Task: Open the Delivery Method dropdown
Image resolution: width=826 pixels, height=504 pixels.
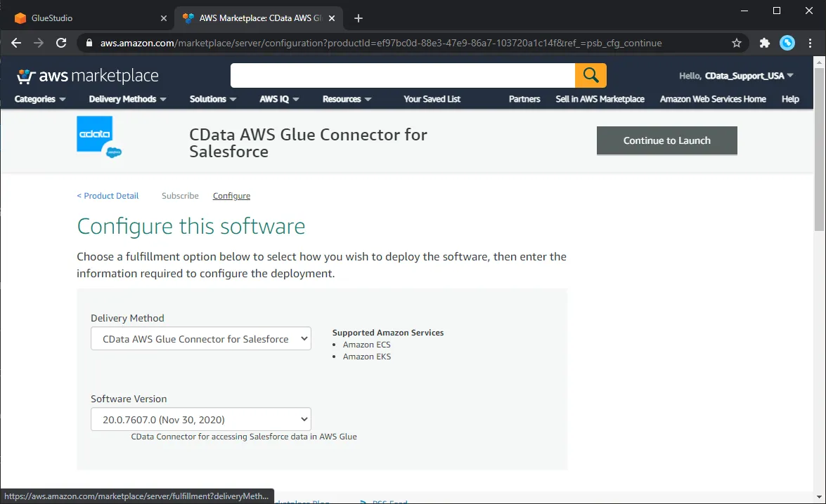Action: [x=200, y=338]
